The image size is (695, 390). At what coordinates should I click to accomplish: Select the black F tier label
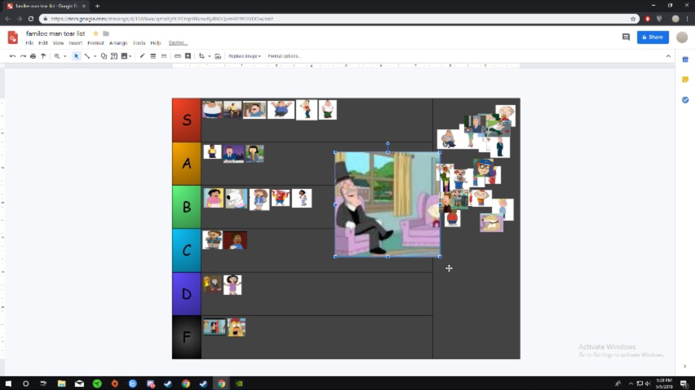(x=186, y=337)
